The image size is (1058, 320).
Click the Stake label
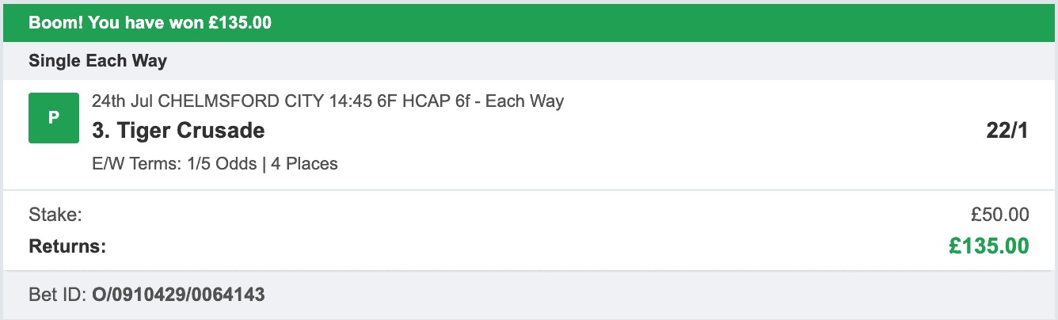click(55, 214)
